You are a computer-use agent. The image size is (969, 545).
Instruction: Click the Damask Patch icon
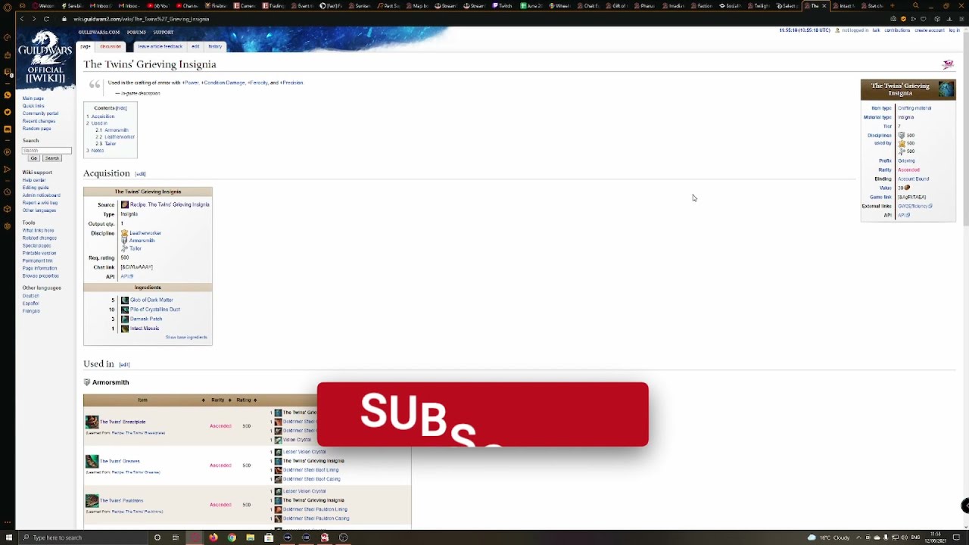coord(125,319)
